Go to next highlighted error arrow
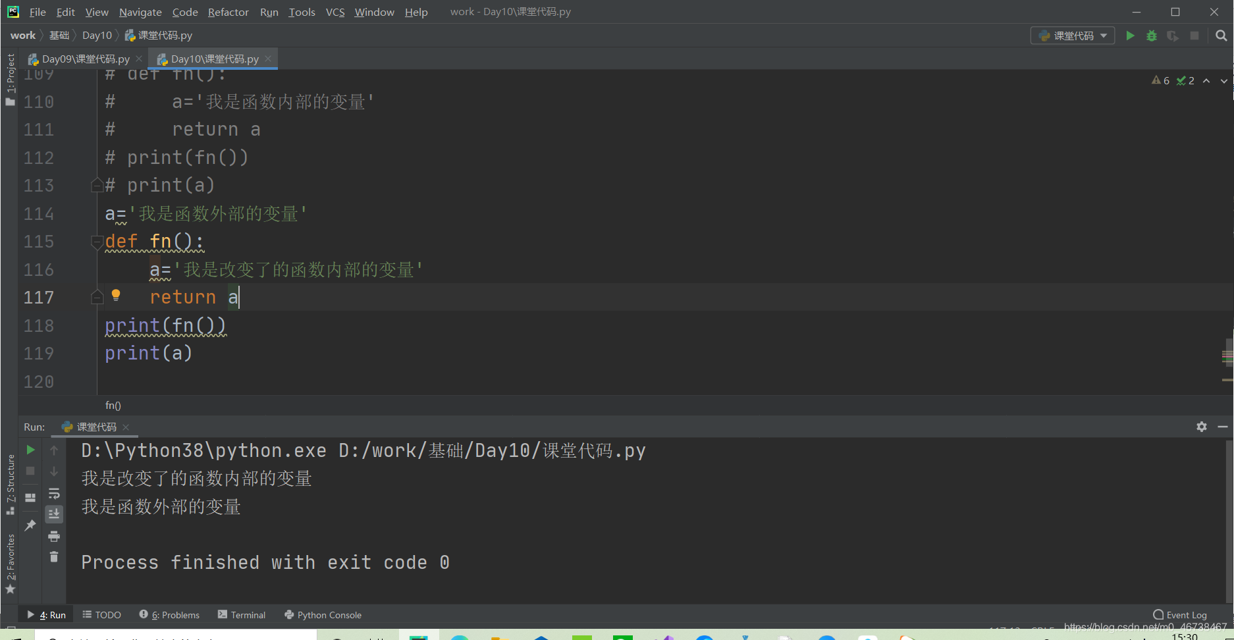This screenshot has height=640, width=1234. 1224,81
